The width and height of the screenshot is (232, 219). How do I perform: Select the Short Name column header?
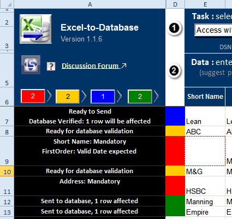pyautogui.click(x=205, y=97)
